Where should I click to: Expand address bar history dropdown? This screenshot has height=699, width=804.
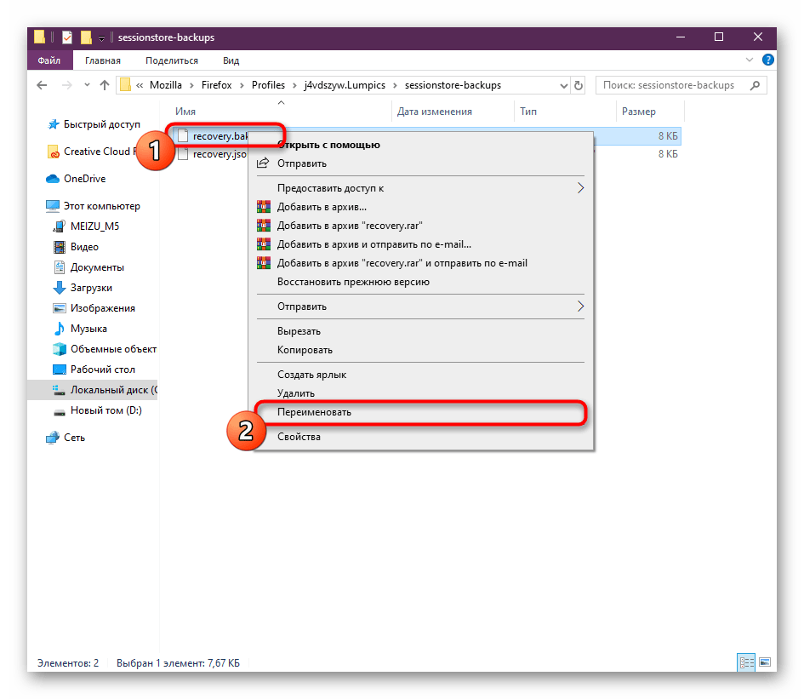[563, 86]
